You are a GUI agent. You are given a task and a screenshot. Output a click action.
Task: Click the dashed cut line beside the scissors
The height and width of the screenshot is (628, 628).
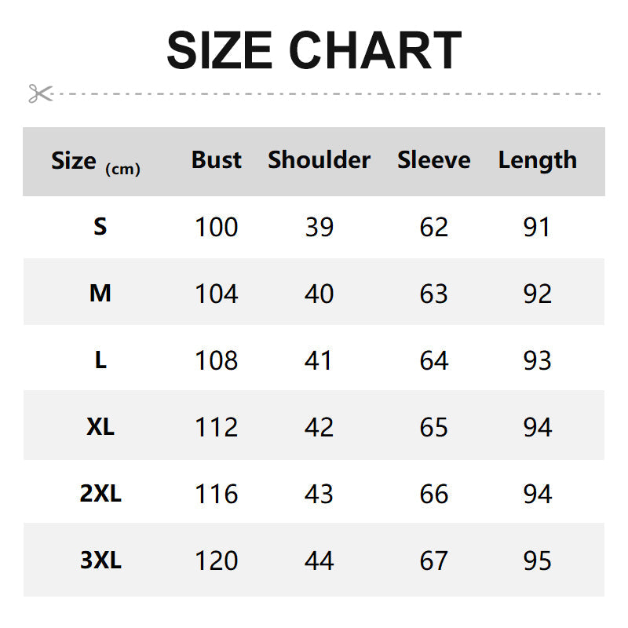pyautogui.click(x=330, y=93)
